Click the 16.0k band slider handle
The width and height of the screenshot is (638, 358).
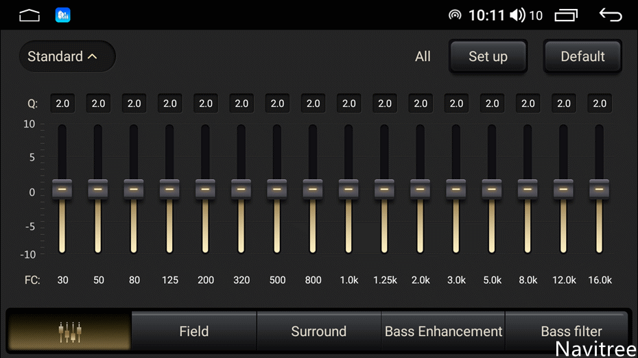point(600,189)
